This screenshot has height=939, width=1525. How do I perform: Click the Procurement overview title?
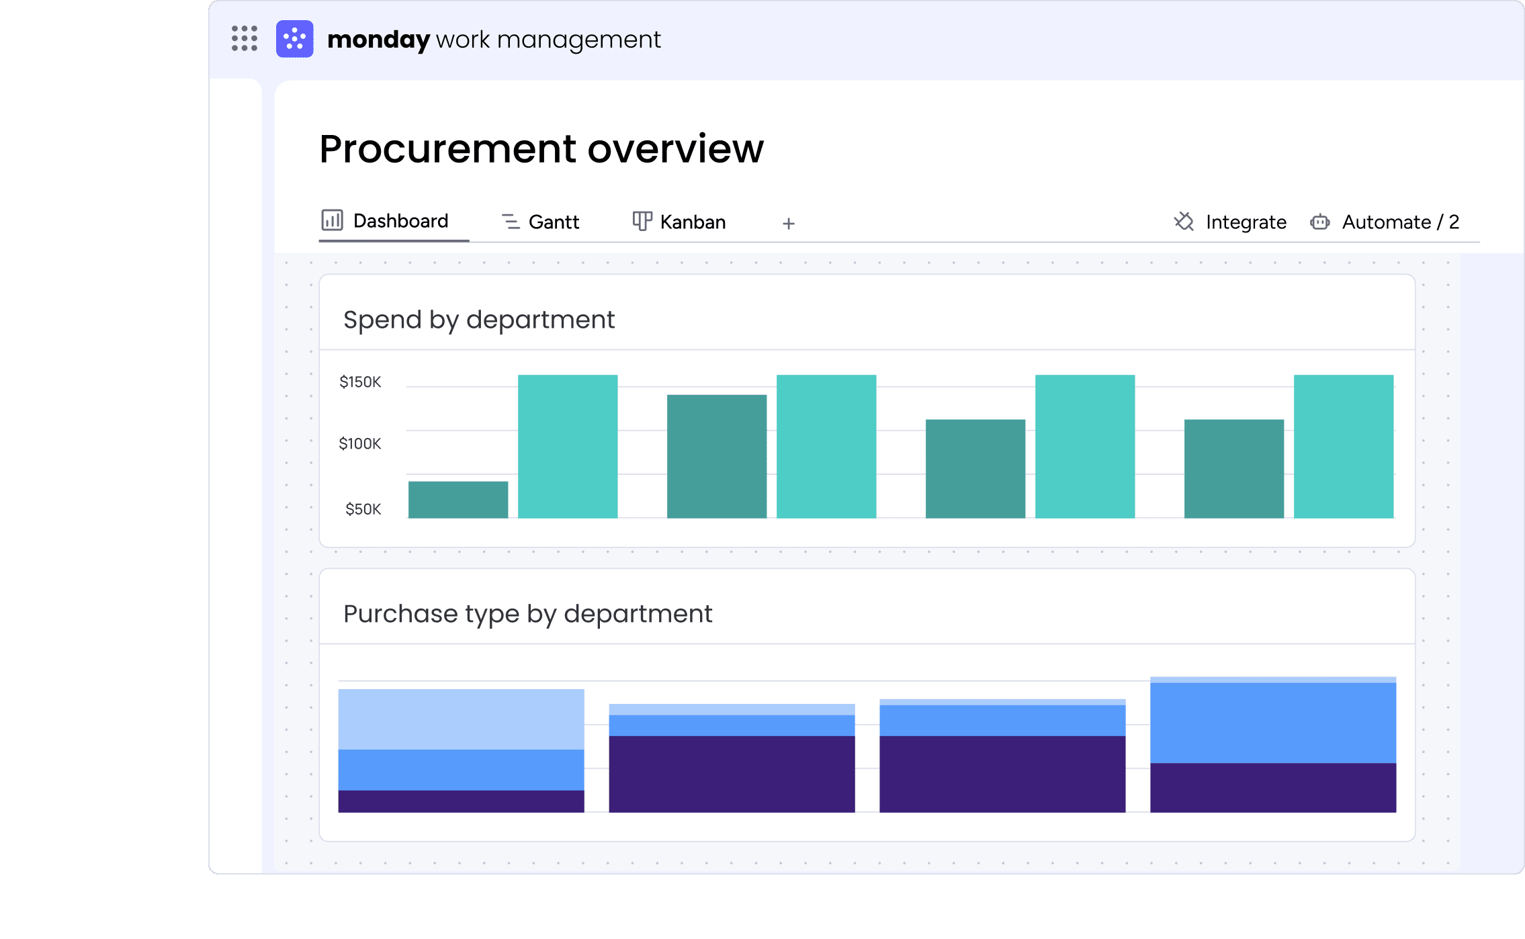point(541,148)
